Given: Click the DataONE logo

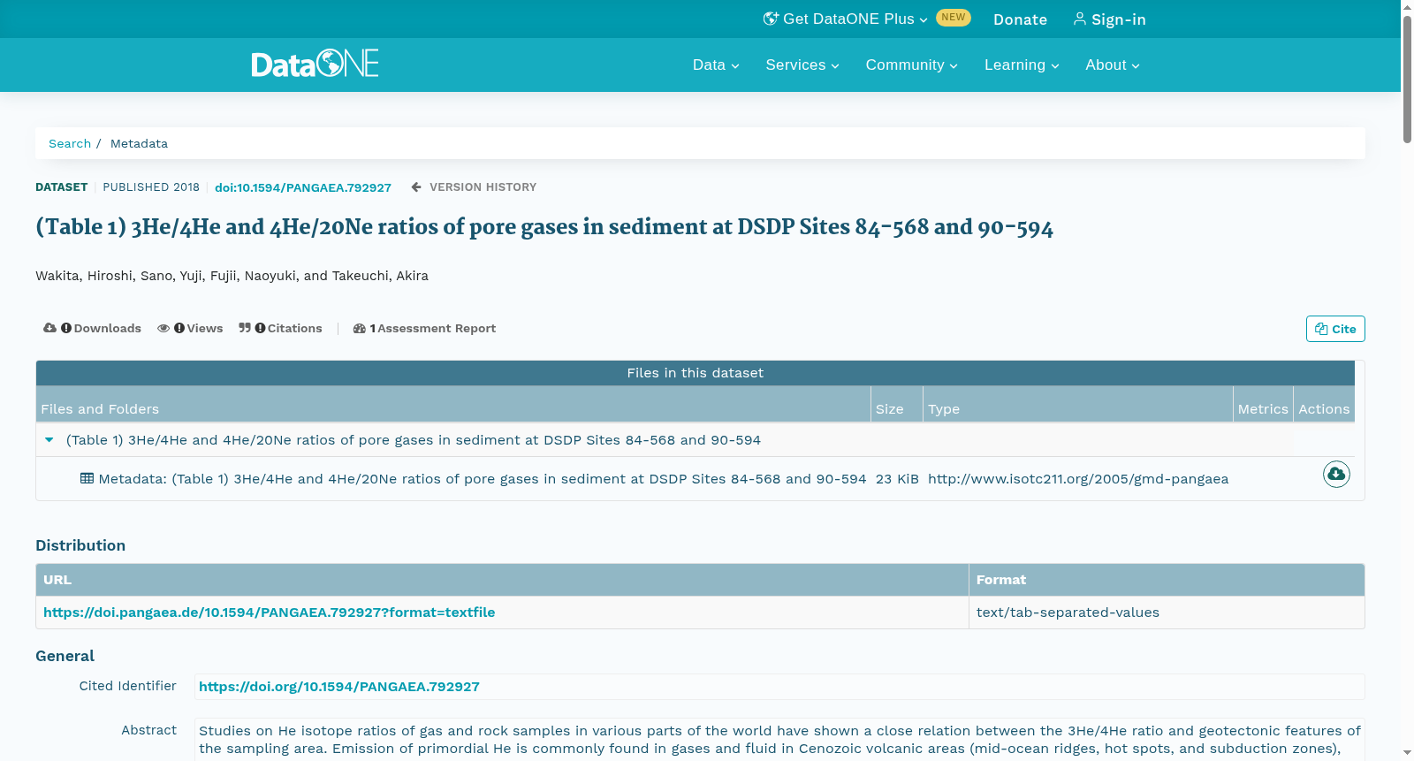Looking at the screenshot, I should tap(315, 64).
